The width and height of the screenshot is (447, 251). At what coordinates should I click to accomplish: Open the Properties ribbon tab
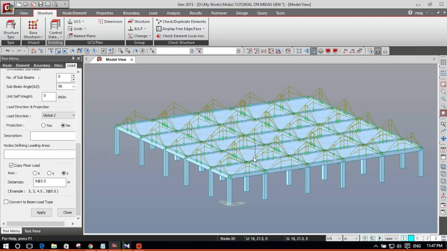(x=105, y=13)
